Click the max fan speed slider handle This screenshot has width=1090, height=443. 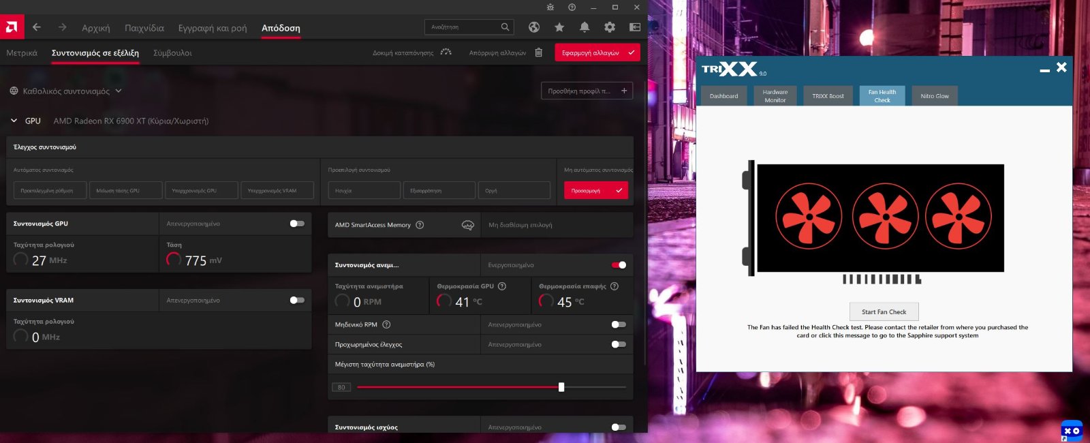561,387
